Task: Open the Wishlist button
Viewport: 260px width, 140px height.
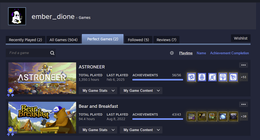Action: (x=241, y=38)
